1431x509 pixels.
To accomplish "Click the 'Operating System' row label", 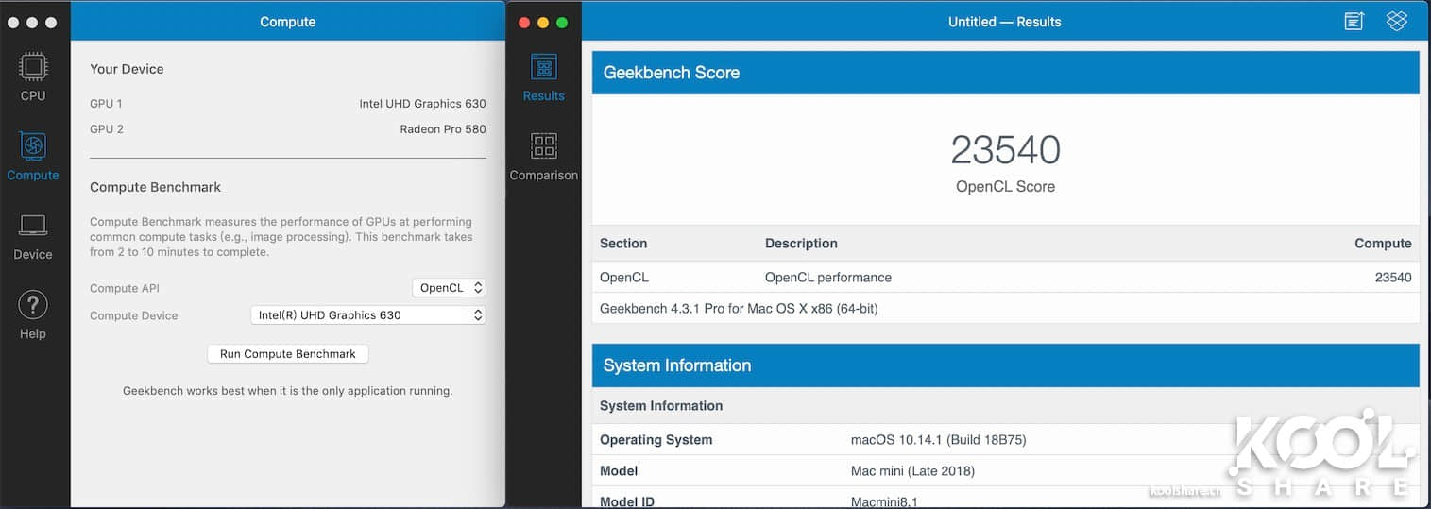I will tap(656, 440).
